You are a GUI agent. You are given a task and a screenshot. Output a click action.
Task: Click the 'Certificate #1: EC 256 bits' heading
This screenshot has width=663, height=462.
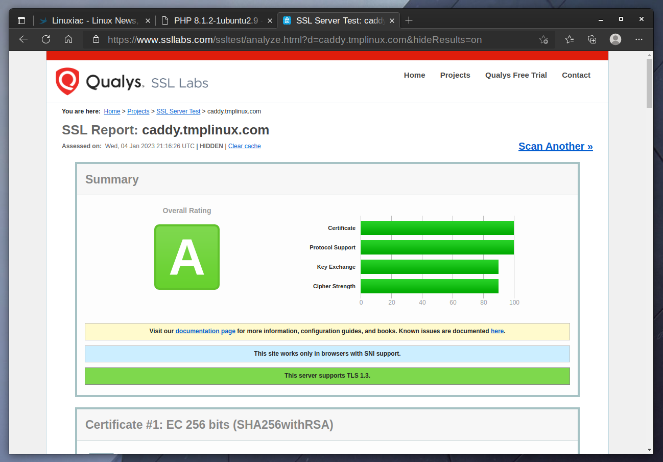pyautogui.click(x=209, y=425)
